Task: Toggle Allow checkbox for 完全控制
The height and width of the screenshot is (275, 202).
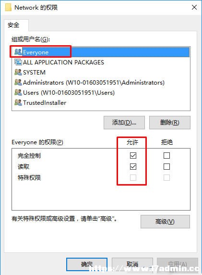Action: tap(133, 155)
